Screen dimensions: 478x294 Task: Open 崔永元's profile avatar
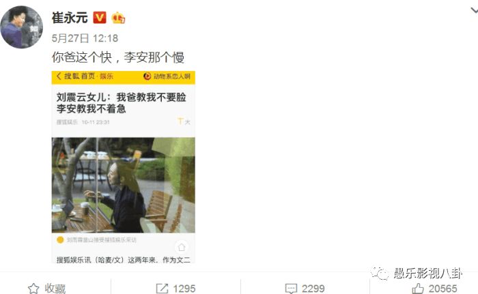pyautogui.click(x=22, y=27)
